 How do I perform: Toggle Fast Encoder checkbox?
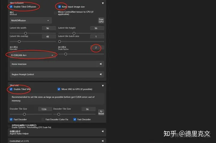pos(11,120)
